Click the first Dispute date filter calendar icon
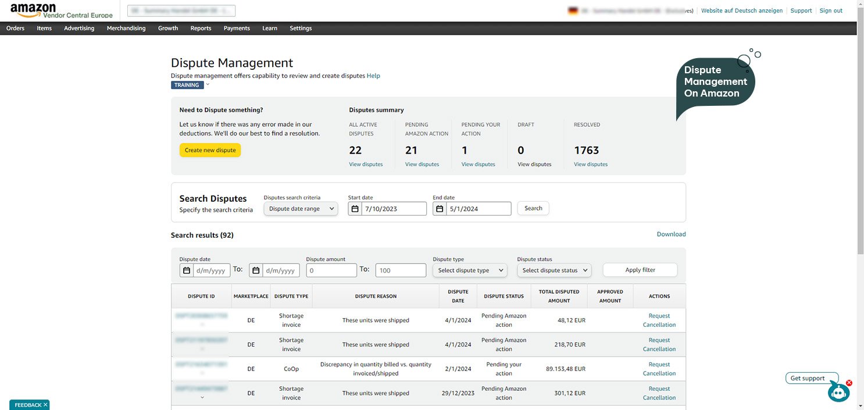This screenshot has height=410, width=864. (x=186, y=270)
